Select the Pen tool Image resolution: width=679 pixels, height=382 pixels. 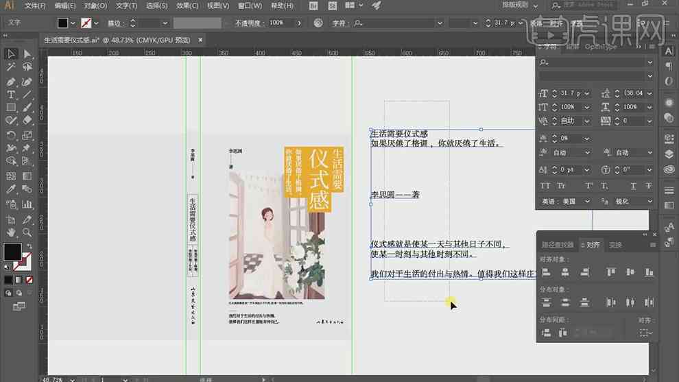pos(11,82)
